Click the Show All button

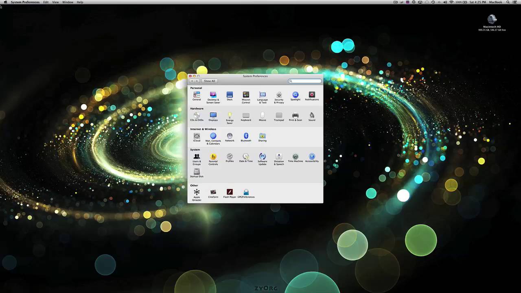tap(210, 81)
